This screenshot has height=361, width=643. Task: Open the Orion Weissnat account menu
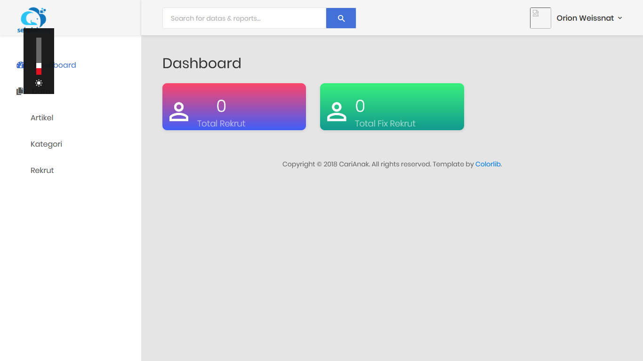tap(585, 18)
